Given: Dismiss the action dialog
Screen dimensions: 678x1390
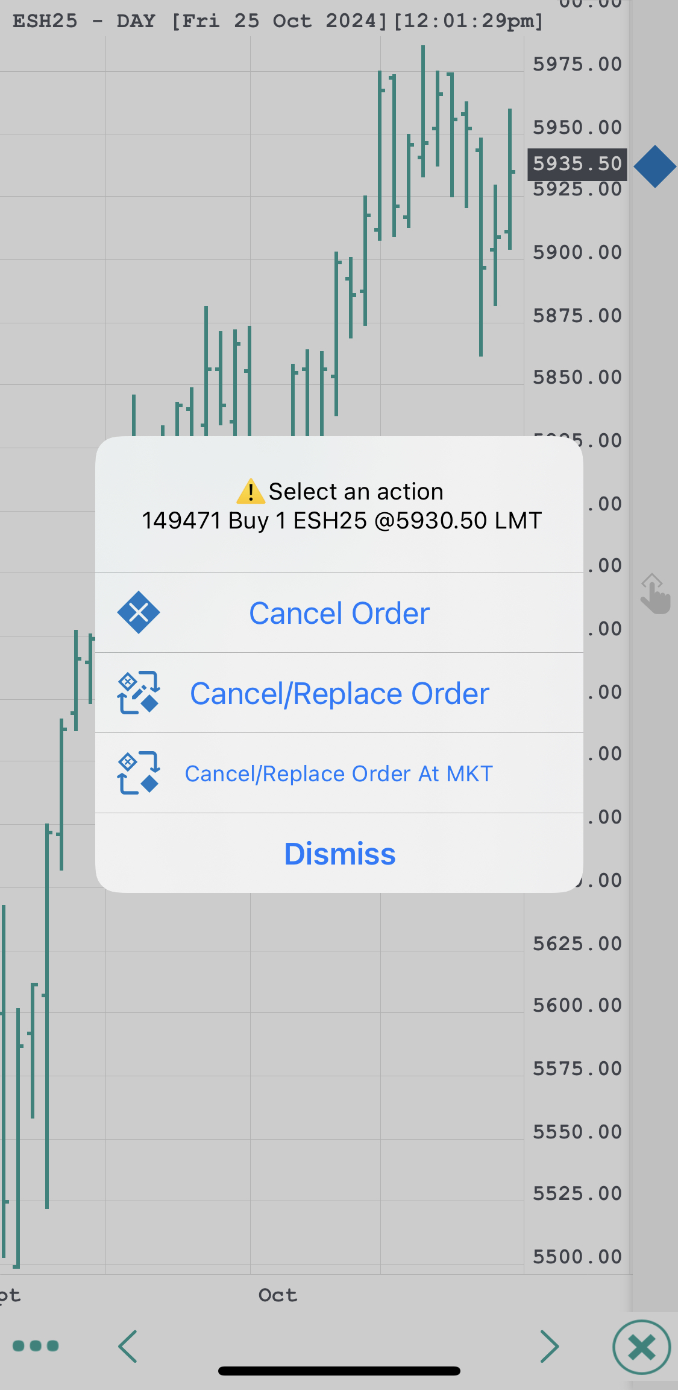Looking at the screenshot, I should (x=339, y=854).
